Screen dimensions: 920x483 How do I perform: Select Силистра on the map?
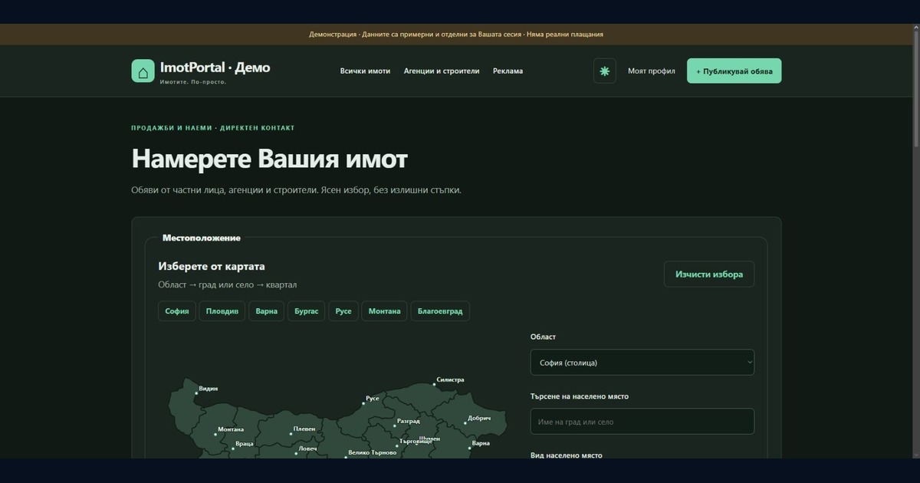pos(450,379)
